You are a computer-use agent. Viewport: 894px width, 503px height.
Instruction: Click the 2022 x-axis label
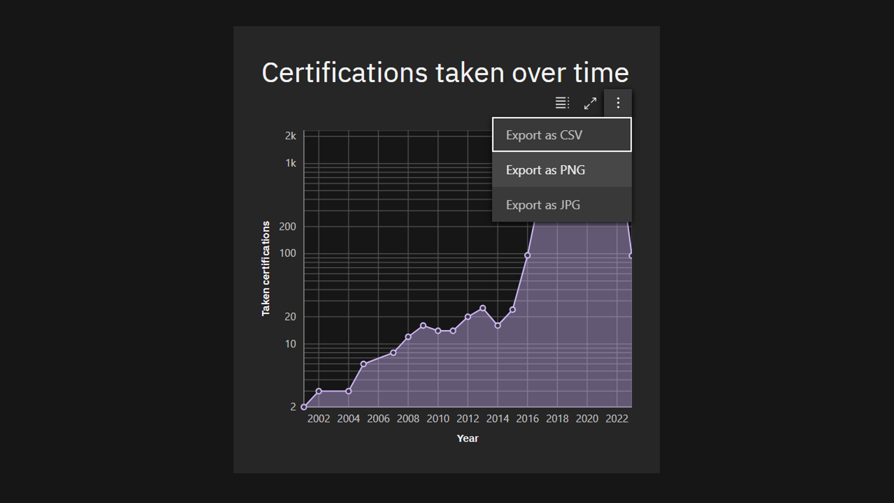click(x=616, y=419)
